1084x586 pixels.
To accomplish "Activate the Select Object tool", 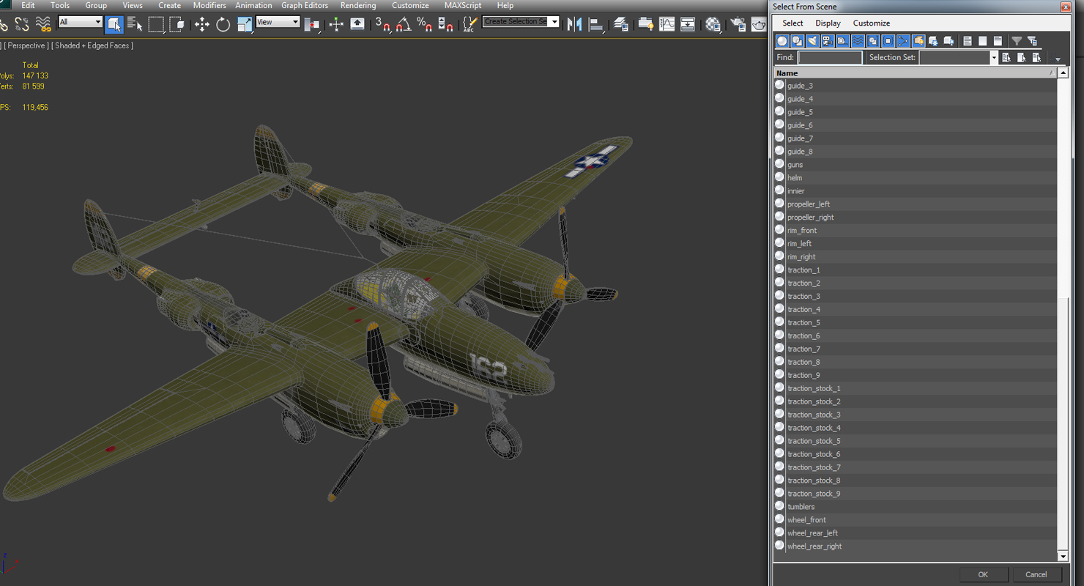I will pos(114,24).
